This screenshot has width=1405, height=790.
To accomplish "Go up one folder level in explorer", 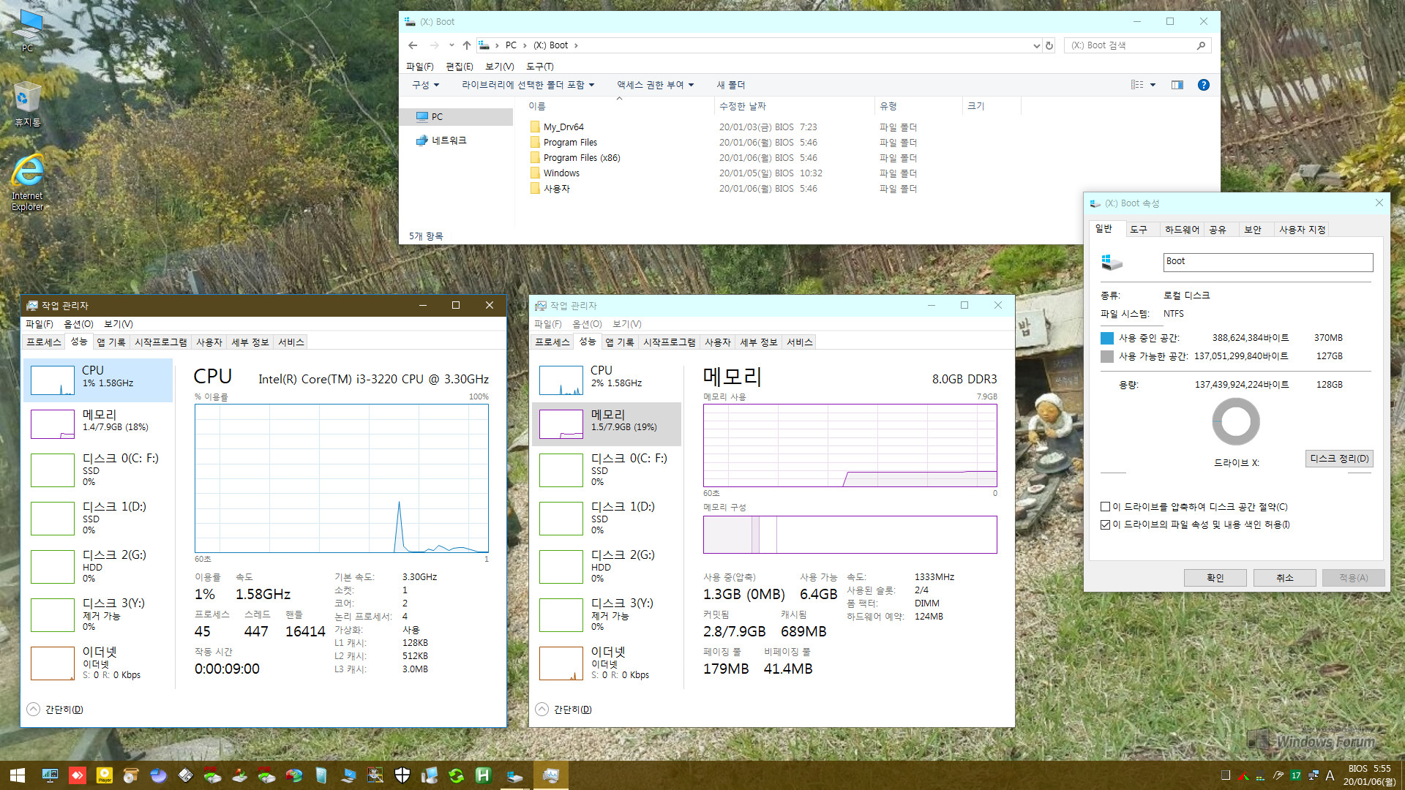I will tap(467, 45).
